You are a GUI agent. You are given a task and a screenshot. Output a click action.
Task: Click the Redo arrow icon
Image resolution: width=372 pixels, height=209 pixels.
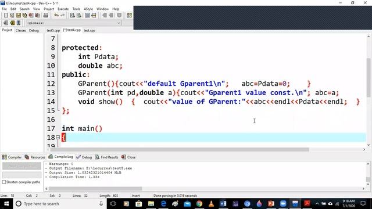[x=63, y=16]
